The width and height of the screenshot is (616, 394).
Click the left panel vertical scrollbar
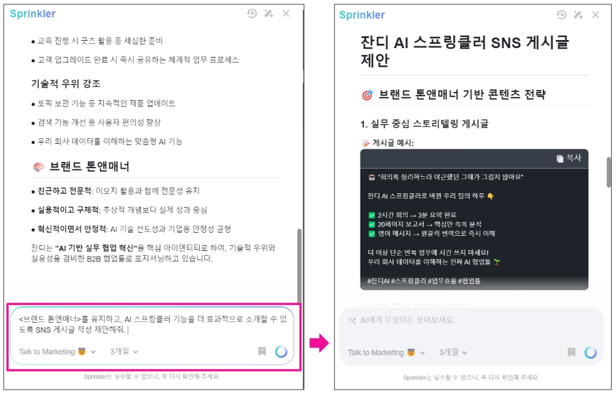click(299, 266)
